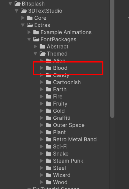This screenshot has height=189, width=129.
Task: Click the Gold folder icon
Action: tap(49, 111)
